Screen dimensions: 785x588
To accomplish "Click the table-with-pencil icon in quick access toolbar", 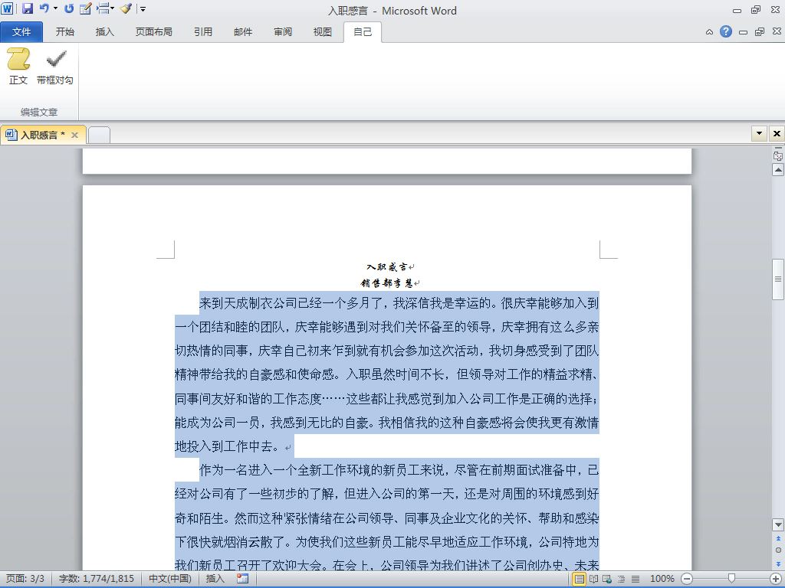I will pos(86,8).
